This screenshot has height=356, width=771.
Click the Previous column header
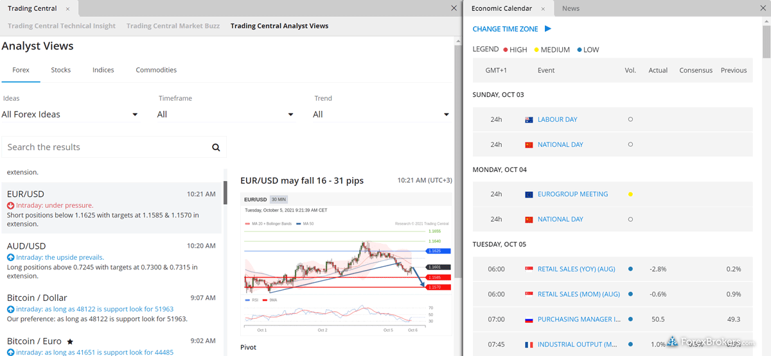pyautogui.click(x=734, y=71)
